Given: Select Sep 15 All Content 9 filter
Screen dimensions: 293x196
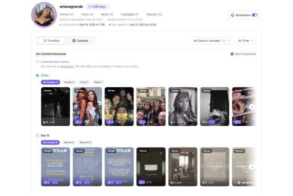Looking at the screenshot, I should (50, 143).
